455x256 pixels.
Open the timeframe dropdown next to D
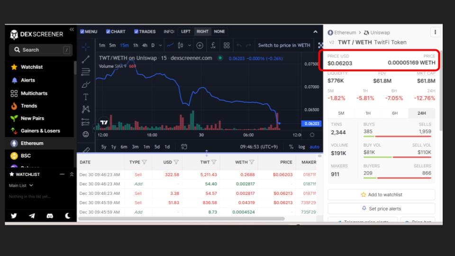point(160,46)
